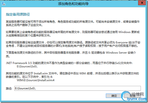This screenshot has height=103, width=148.
Task: Click the paragraph mentioning Install.wim 文件中
Action: tap(72, 75)
